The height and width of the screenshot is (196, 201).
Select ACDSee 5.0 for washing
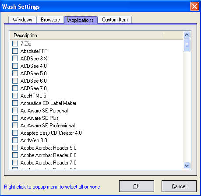tap(15, 73)
